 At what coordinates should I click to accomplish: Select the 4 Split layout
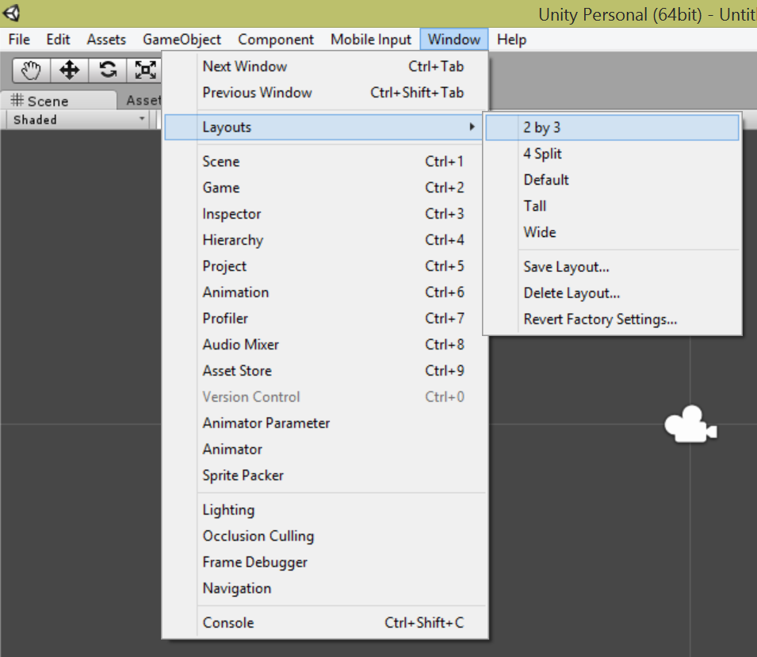[x=612, y=154]
